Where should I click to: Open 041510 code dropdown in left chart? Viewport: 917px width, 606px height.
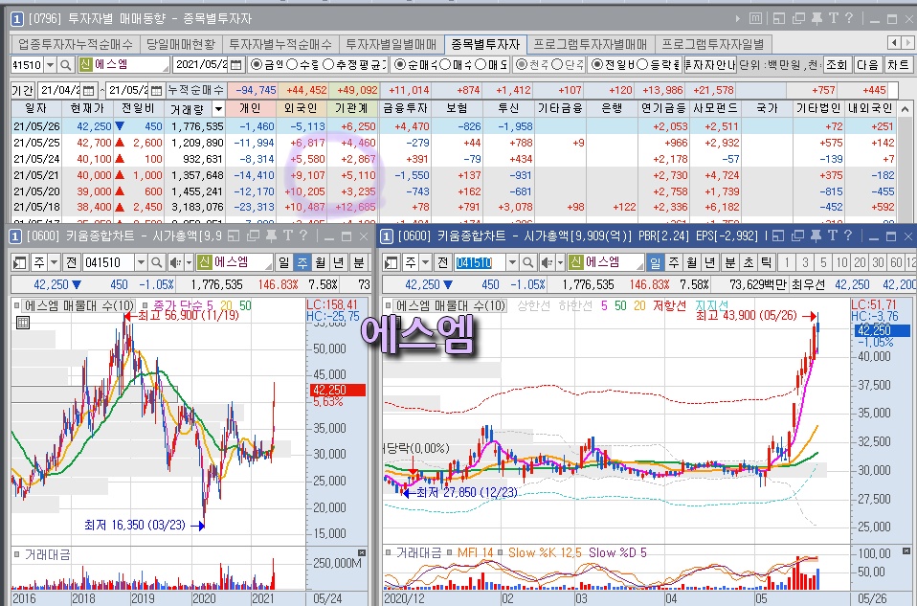[x=141, y=262]
